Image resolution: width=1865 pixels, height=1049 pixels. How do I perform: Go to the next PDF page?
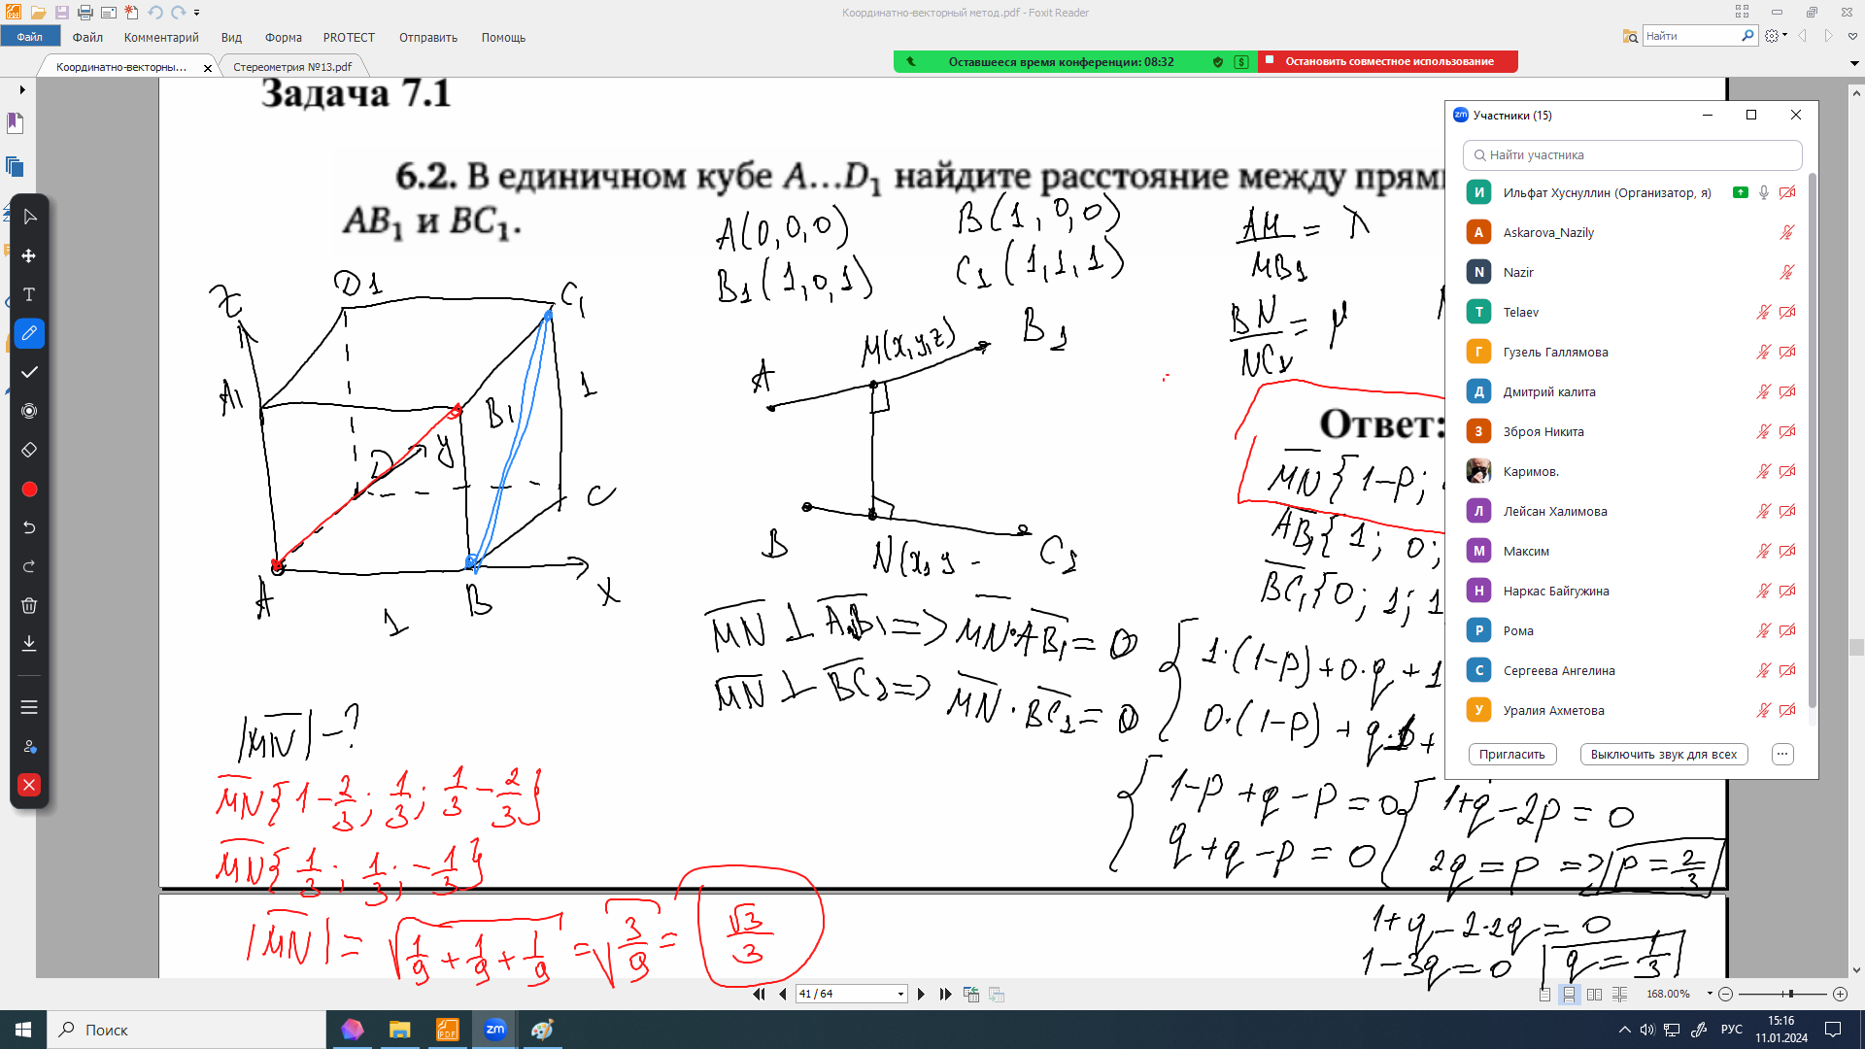(921, 994)
